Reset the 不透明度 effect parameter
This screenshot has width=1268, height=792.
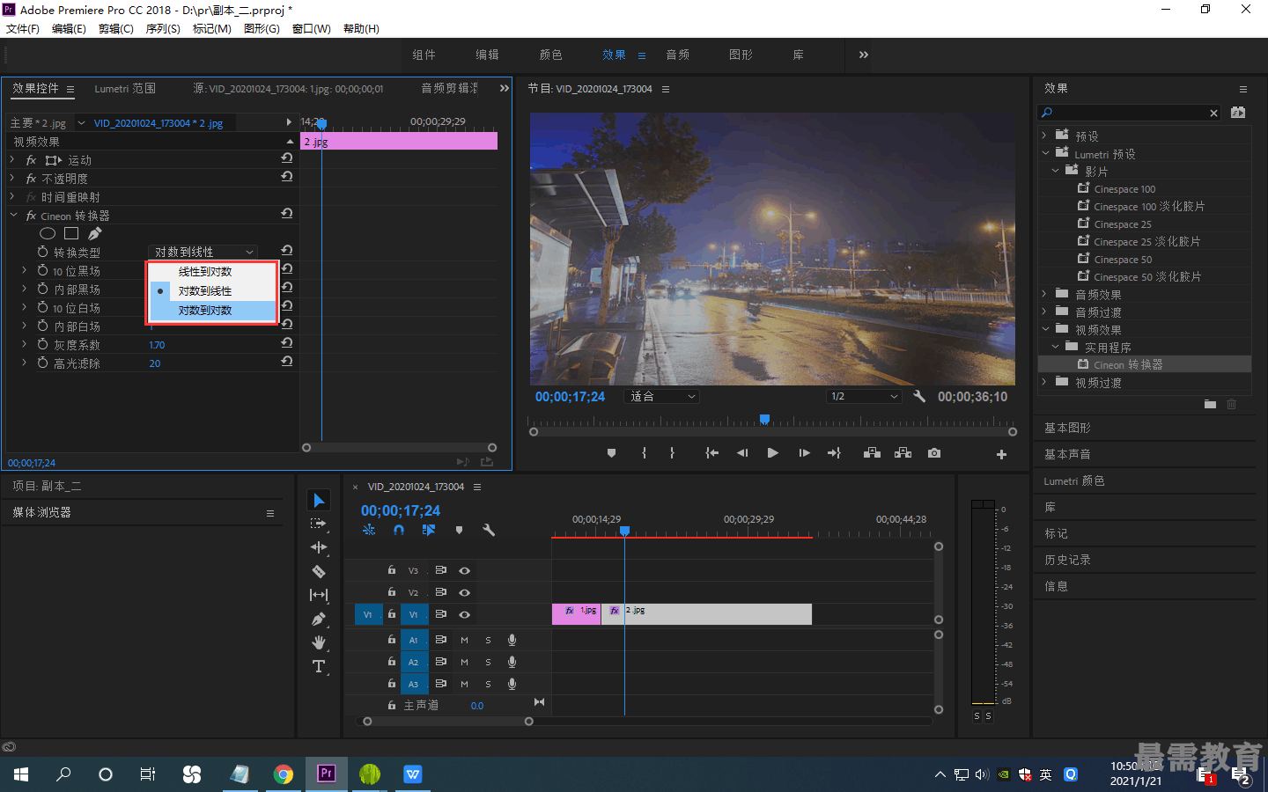point(287,177)
